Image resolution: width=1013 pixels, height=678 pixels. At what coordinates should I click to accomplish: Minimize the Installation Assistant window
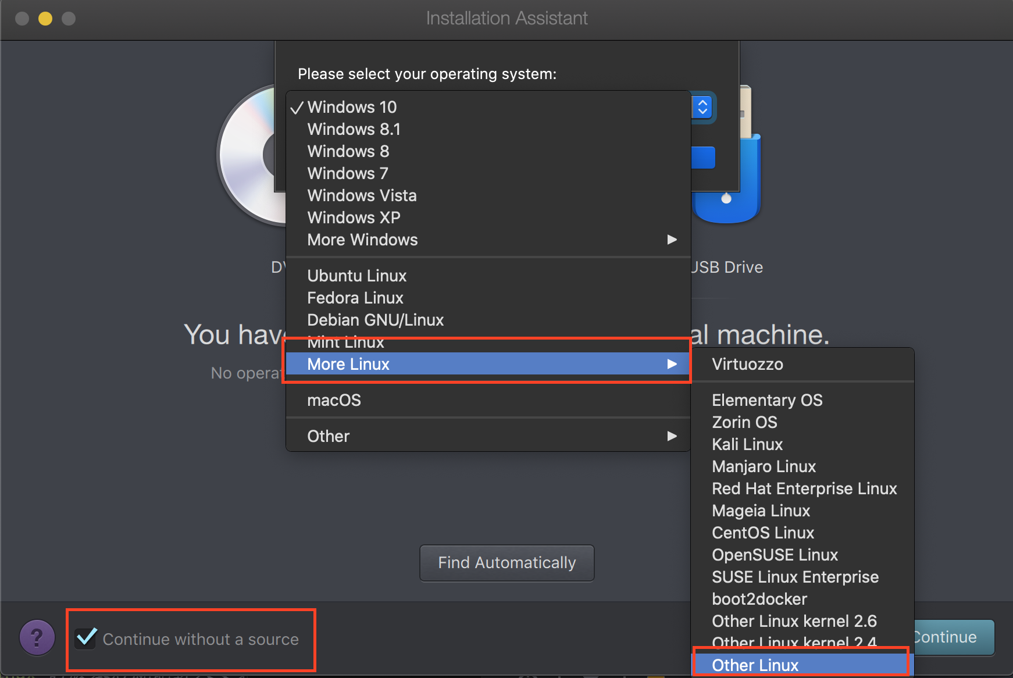click(45, 19)
